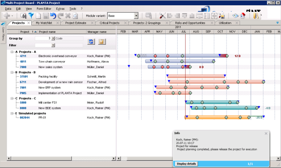
Task: Click the undo arrow icon
Action: click(53, 16)
